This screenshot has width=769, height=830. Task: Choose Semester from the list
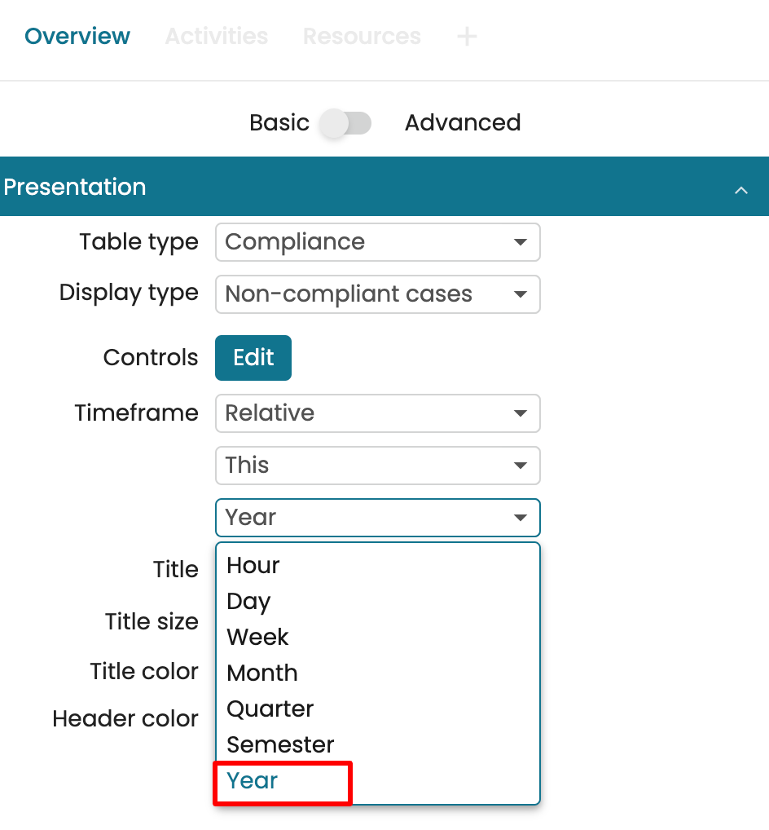(x=280, y=745)
